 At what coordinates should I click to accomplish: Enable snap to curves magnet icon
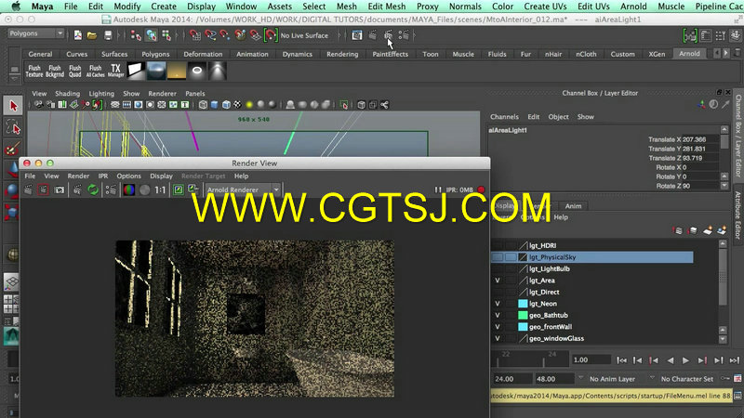(210, 35)
